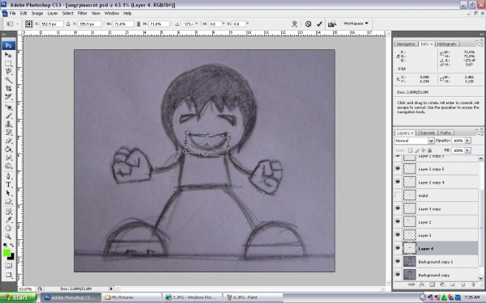486x303 pixels.
Task: Commit the transform with the checkmark
Action: (319, 23)
